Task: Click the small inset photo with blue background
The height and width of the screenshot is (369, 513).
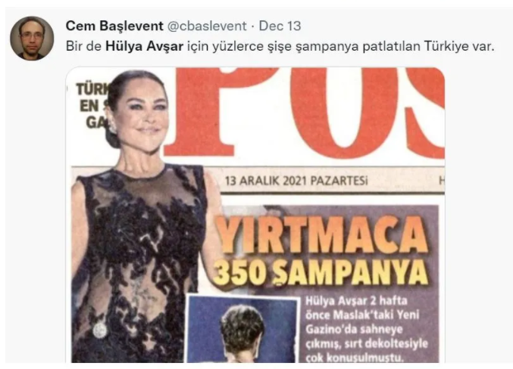Action: coord(243,328)
